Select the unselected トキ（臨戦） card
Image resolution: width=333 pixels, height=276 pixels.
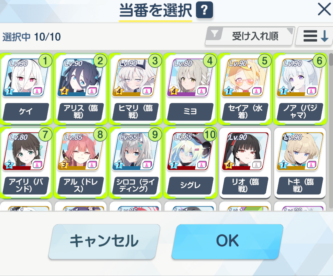(300, 163)
